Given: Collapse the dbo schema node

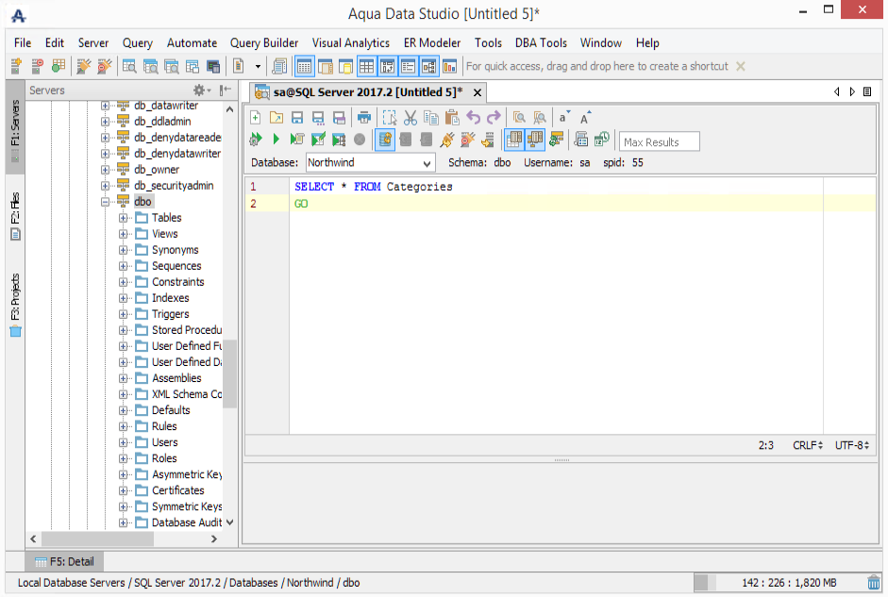Looking at the screenshot, I should (106, 202).
